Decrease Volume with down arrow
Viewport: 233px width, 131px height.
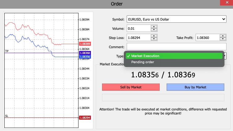[x=154, y=30]
